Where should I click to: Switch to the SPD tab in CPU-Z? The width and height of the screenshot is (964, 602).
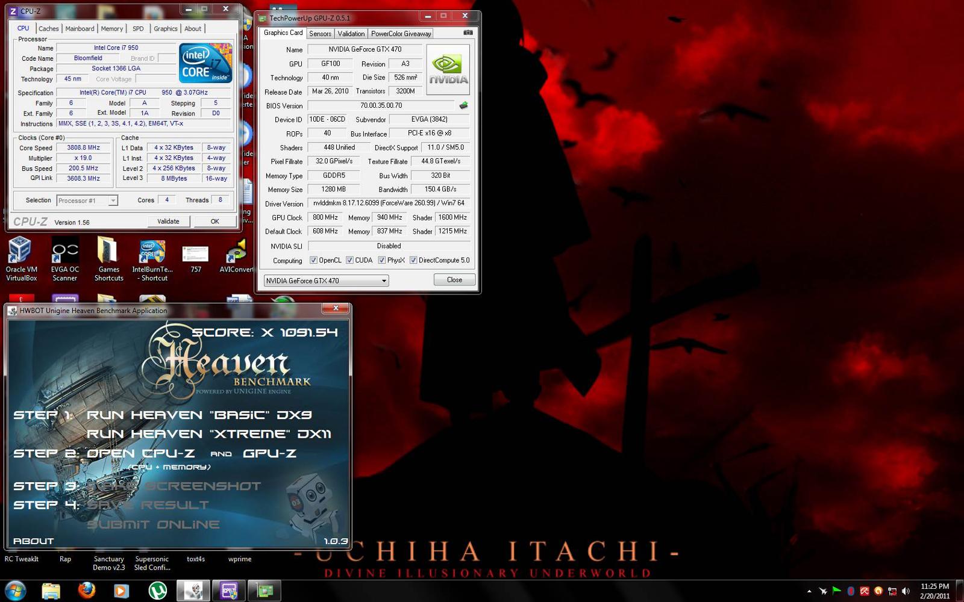(x=138, y=28)
